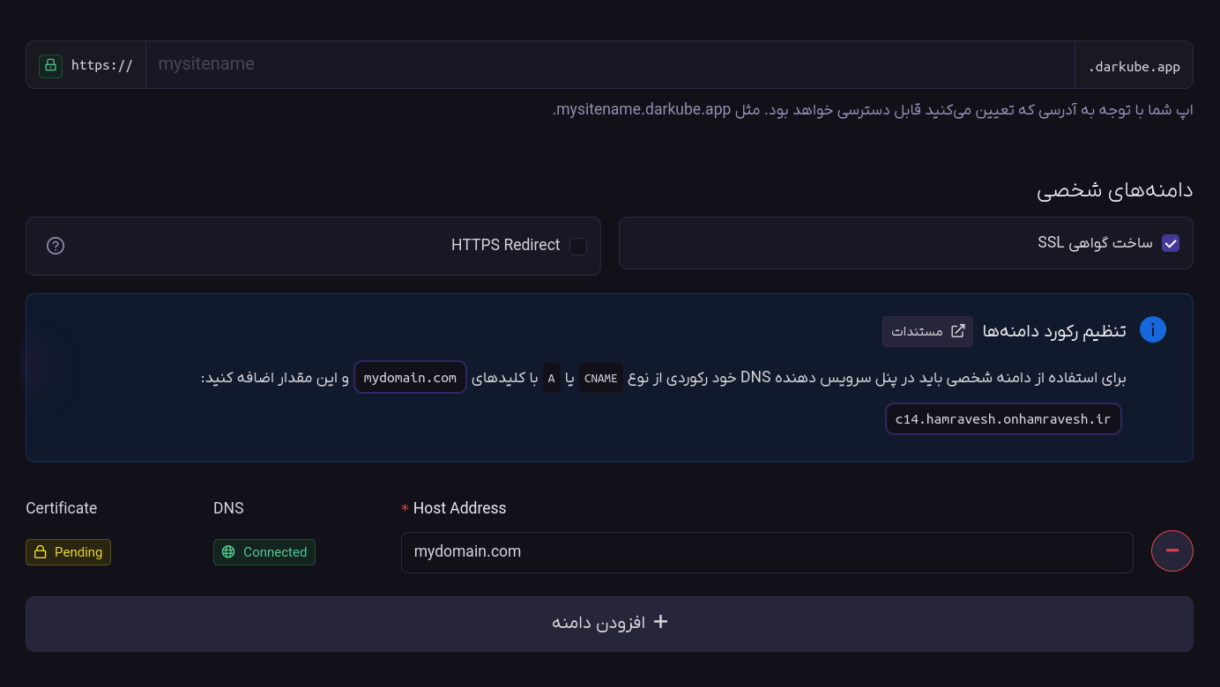Enable the HTTPS Redirect checkbox
Screen dimensions: 1220x687
(578, 246)
